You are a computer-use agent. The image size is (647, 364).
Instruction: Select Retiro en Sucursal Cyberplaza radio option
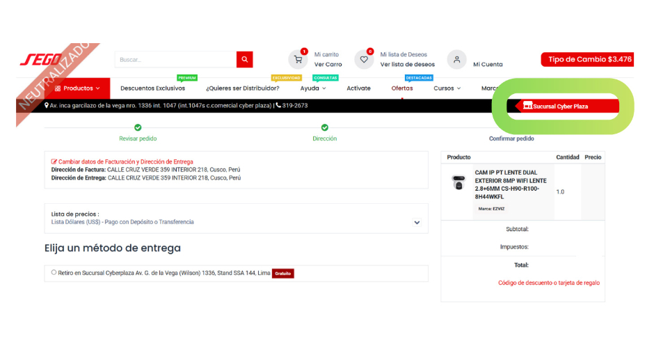click(x=54, y=273)
